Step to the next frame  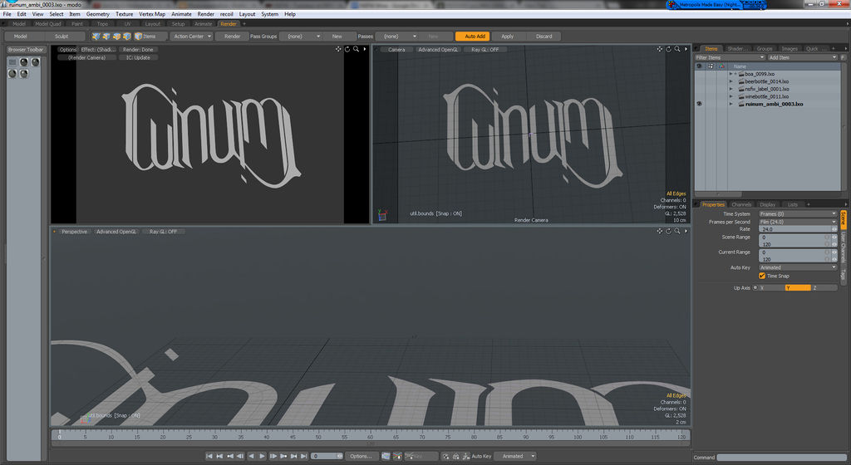[273, 457]
